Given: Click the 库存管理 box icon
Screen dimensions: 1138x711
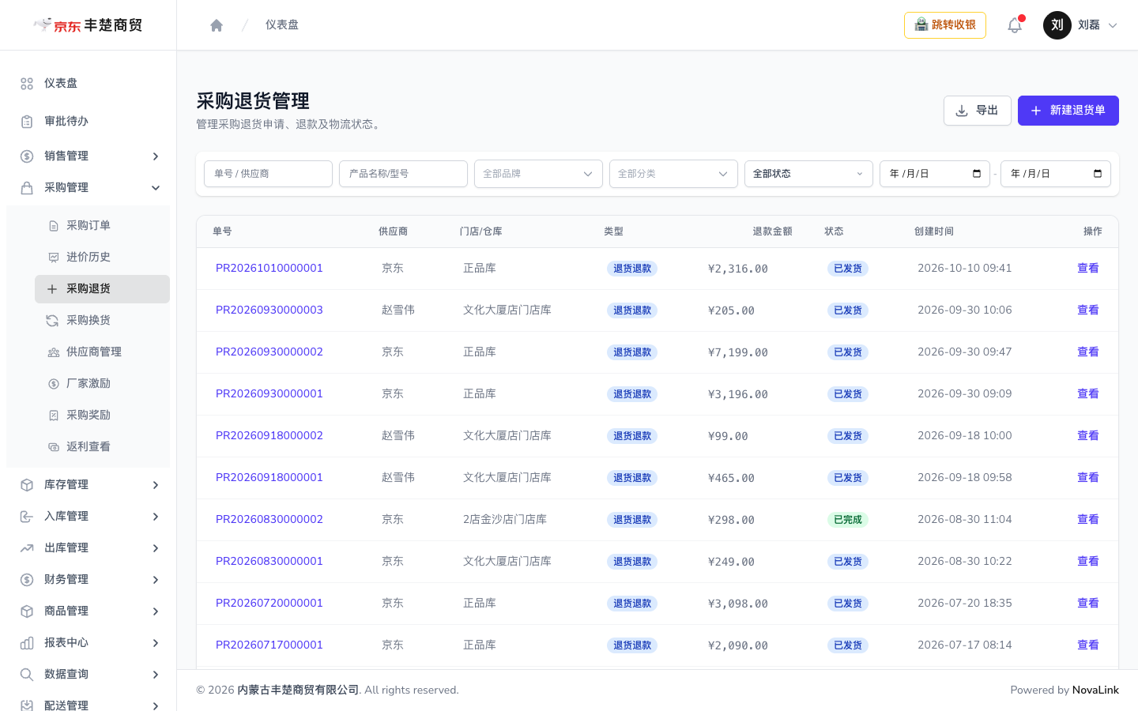Looking at the screenshot, I should pos(27,485).
